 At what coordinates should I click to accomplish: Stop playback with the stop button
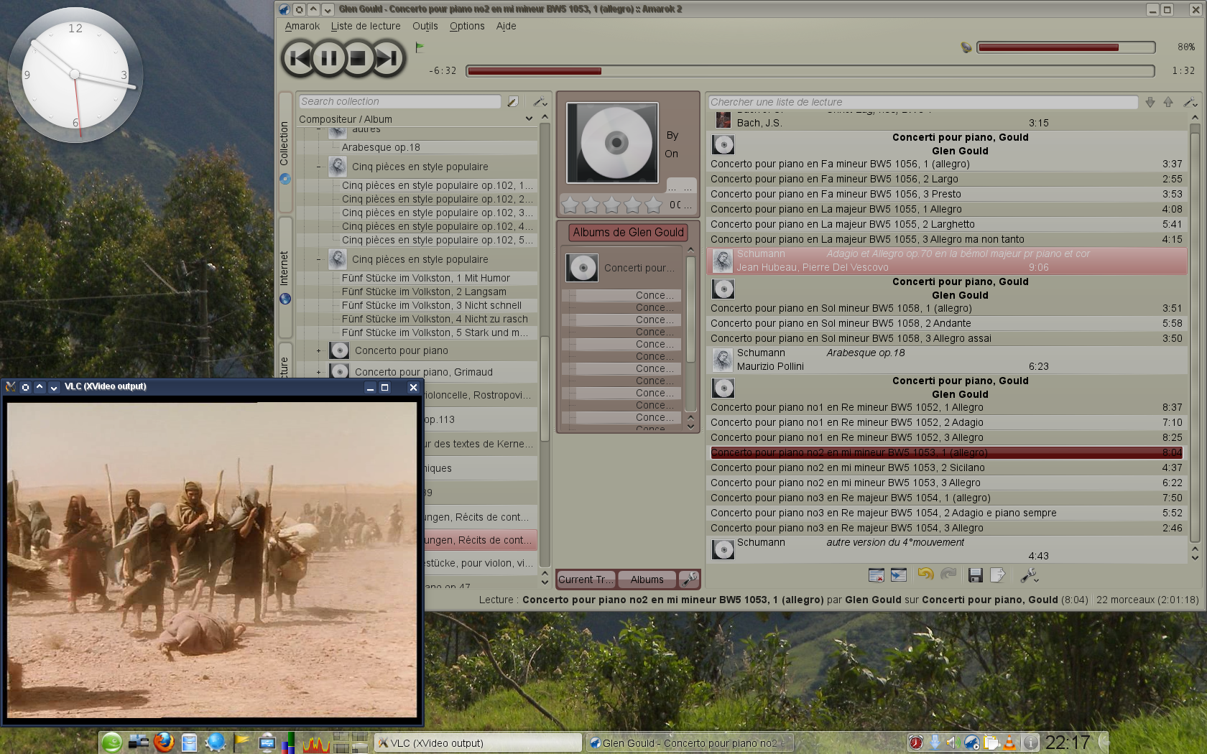[358, 58]
